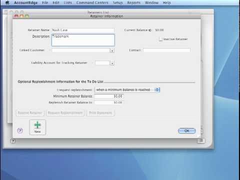The height and width of the screenshot is (180, 240).
Task: Open the request replenishment popup menu
Action: [x=127, y=90]
